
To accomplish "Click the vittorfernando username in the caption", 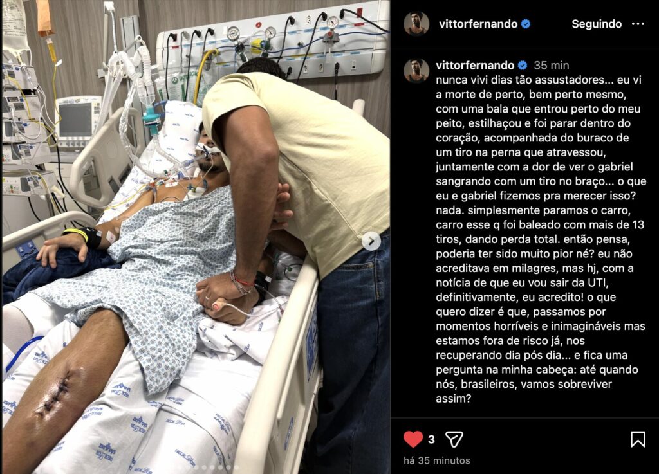I will point(475,66).
